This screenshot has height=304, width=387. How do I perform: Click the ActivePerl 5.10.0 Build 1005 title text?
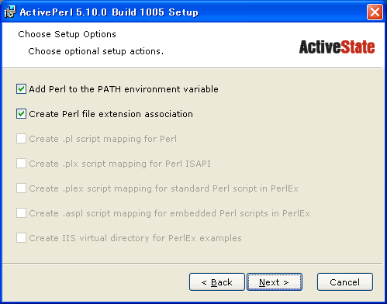pyautogui.click(x=109, y=12)
